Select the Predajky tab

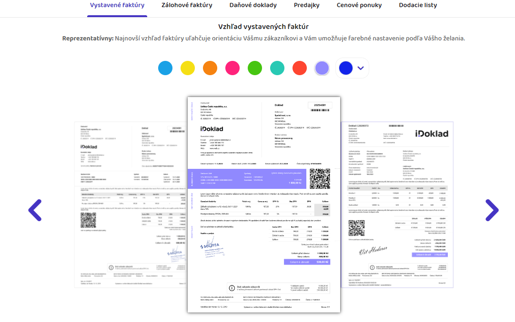click(x=306, y=6)
